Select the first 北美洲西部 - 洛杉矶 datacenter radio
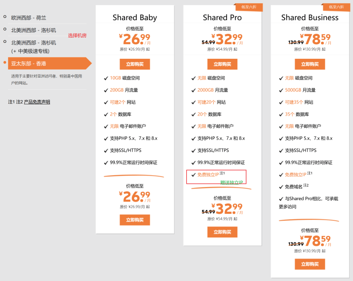Image resolution: width=353 pixels, height=281 pixels. [x=5, y=29]
